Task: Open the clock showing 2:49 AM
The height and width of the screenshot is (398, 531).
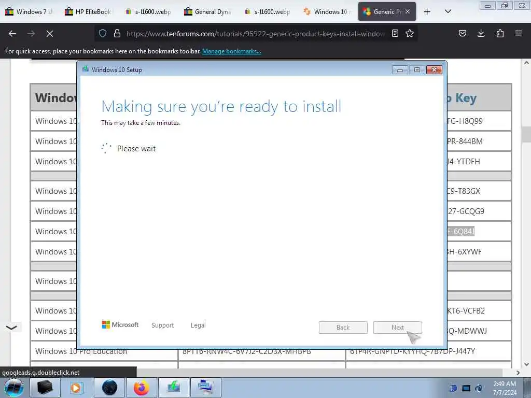Action: 505,388
